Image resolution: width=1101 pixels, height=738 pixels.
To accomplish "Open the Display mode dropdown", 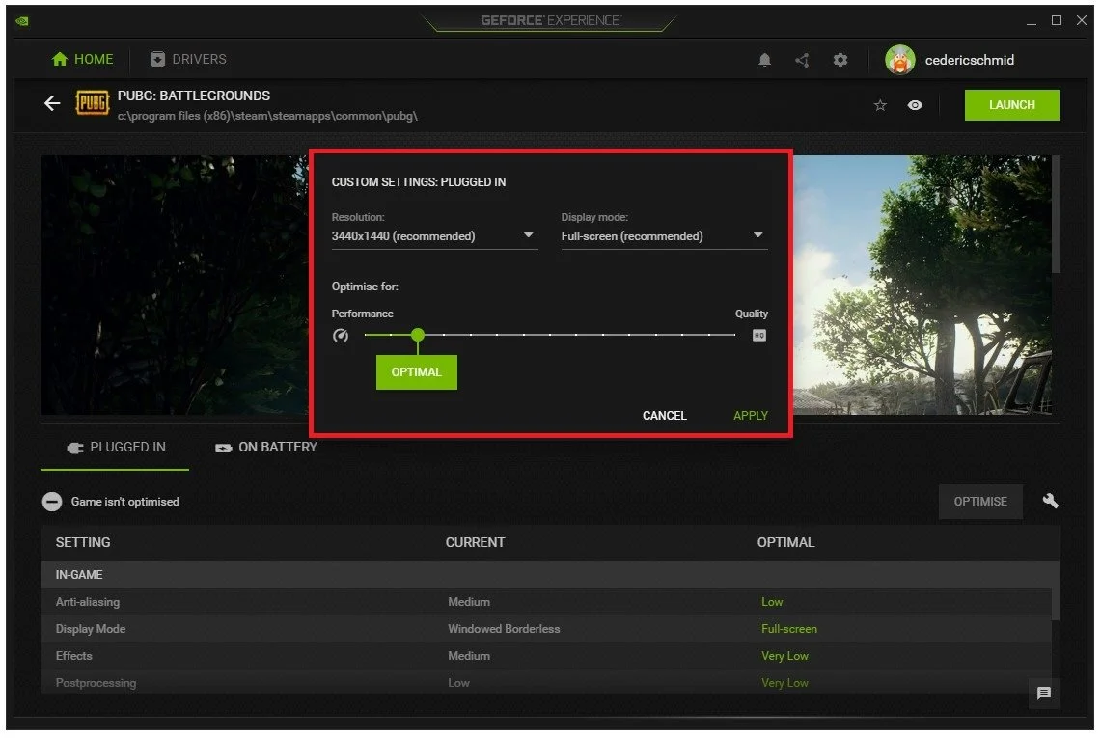I will [x=664, y=236].
